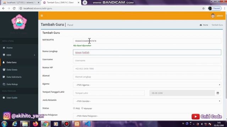The width and height of the screenshot is (227, 127).
Task: Switch to Chrome in taskbar
Action: 46,124
